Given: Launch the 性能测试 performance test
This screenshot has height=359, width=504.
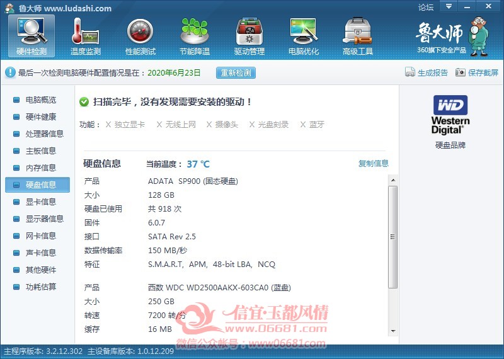Looking at the screenshot, I should pos(140,36).
